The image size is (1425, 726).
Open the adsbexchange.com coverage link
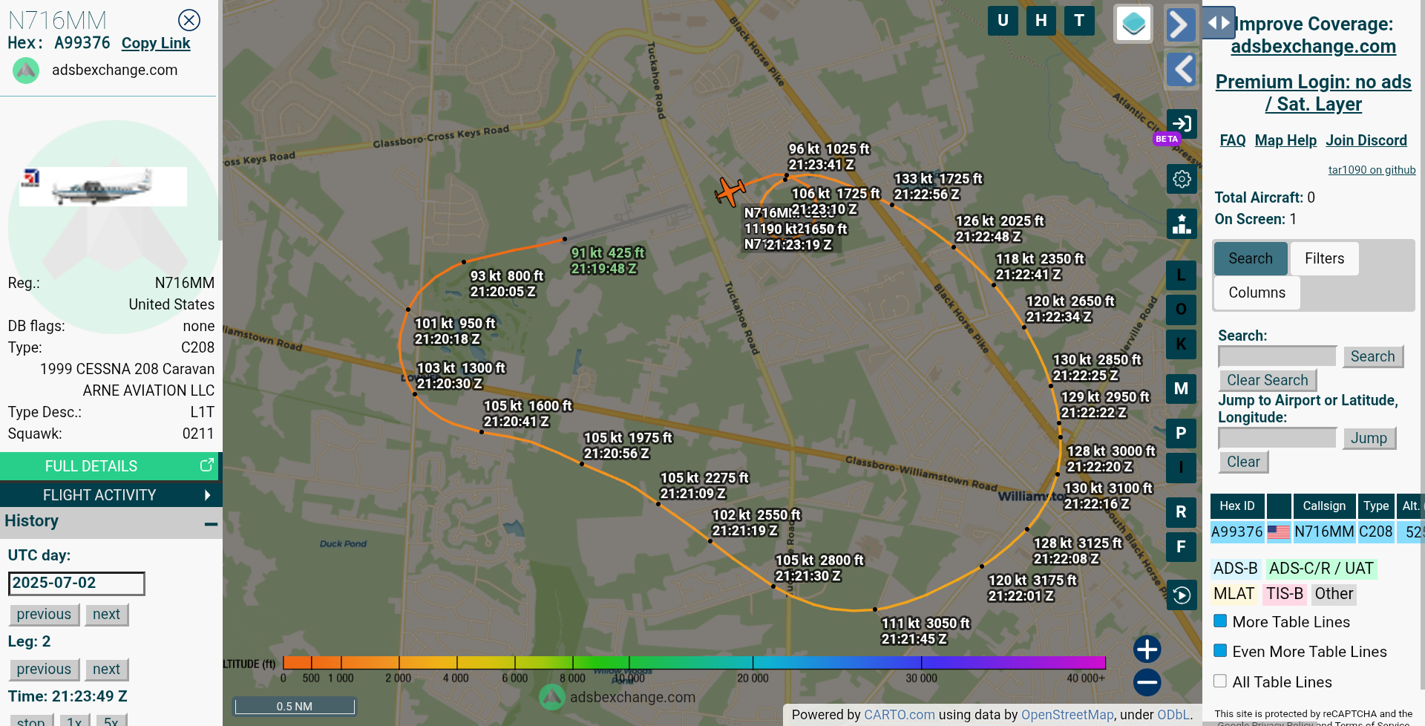[1313, 47]
